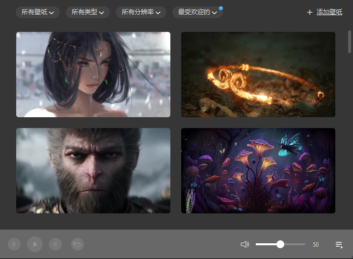
Task: Click the volume value 50
Action: pyautogui.click(x=316, y=245)
